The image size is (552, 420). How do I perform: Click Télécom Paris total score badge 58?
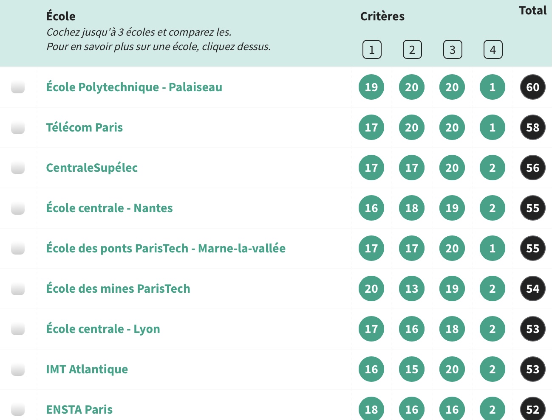532,127
